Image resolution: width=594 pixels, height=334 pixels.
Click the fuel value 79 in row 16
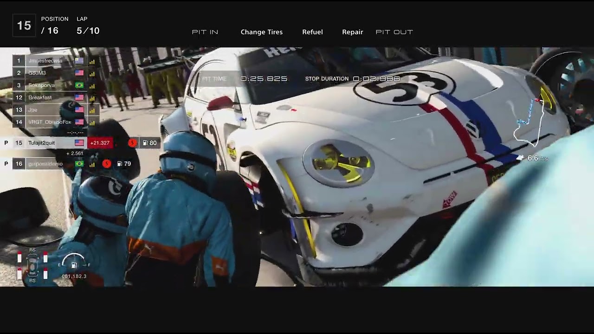(x=128, y=164)
